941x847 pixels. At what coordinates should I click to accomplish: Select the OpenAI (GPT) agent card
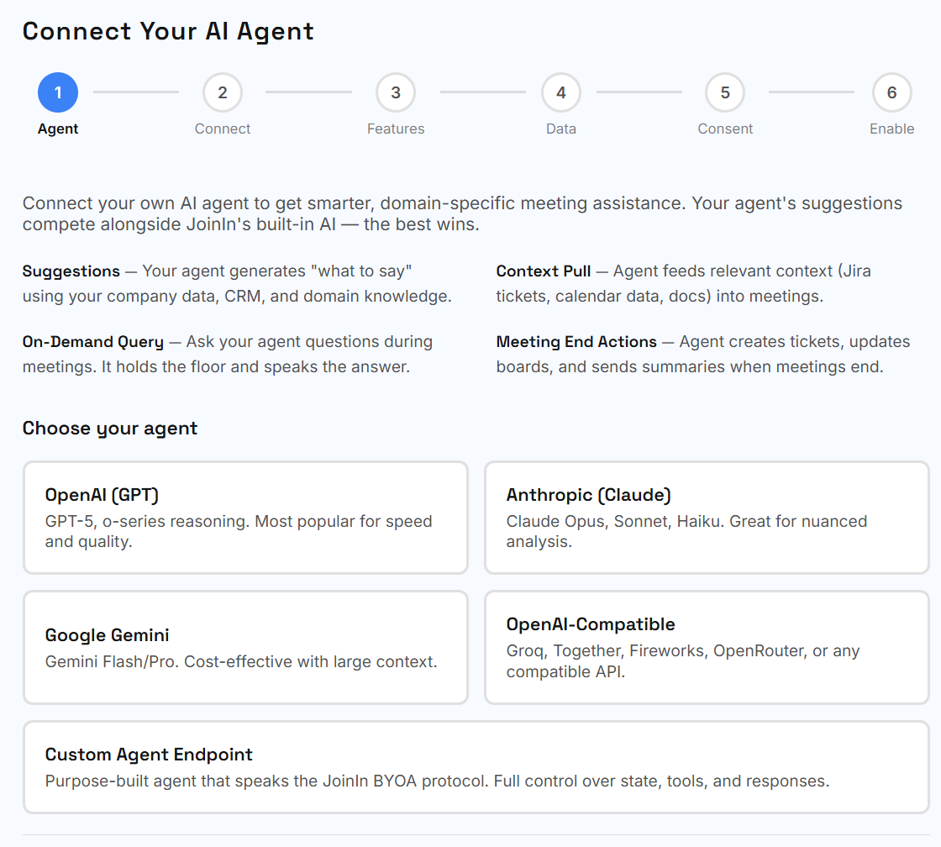click(x=245, y=518)
